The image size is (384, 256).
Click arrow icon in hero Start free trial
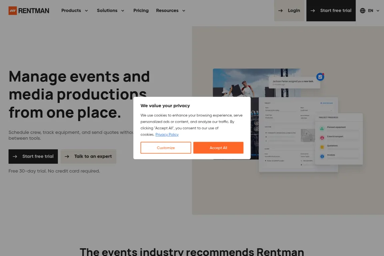click(x=15, y=156)
